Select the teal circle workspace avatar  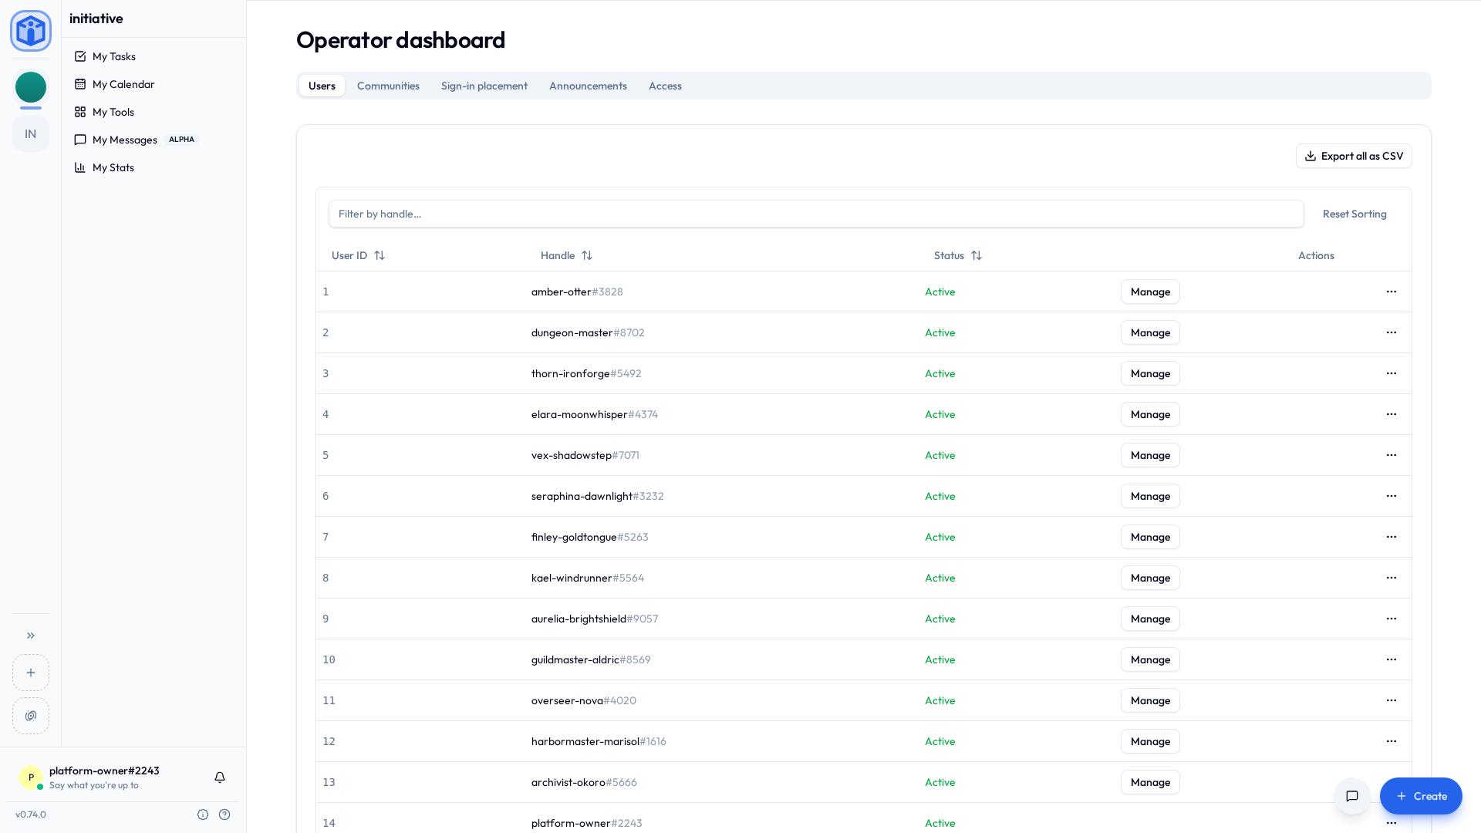(x=31, y=87)
